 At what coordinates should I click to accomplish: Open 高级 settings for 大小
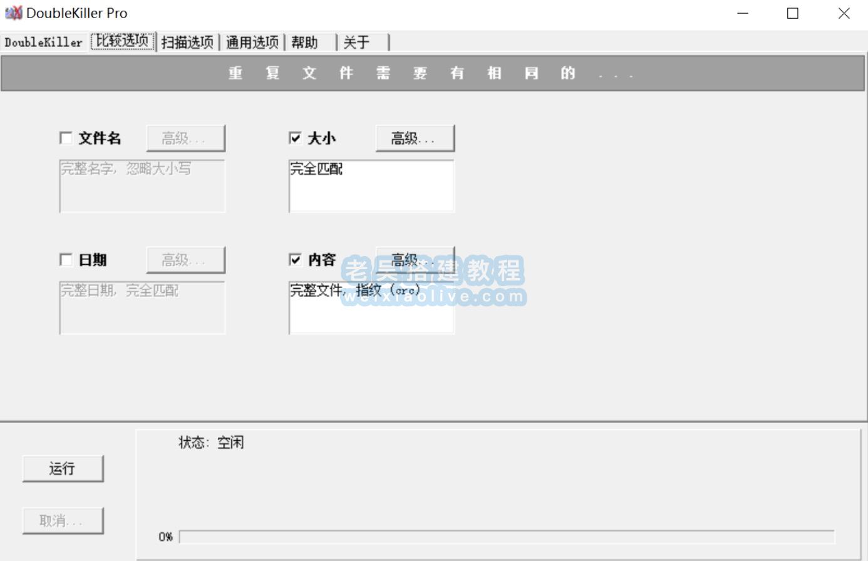point(415,138)
